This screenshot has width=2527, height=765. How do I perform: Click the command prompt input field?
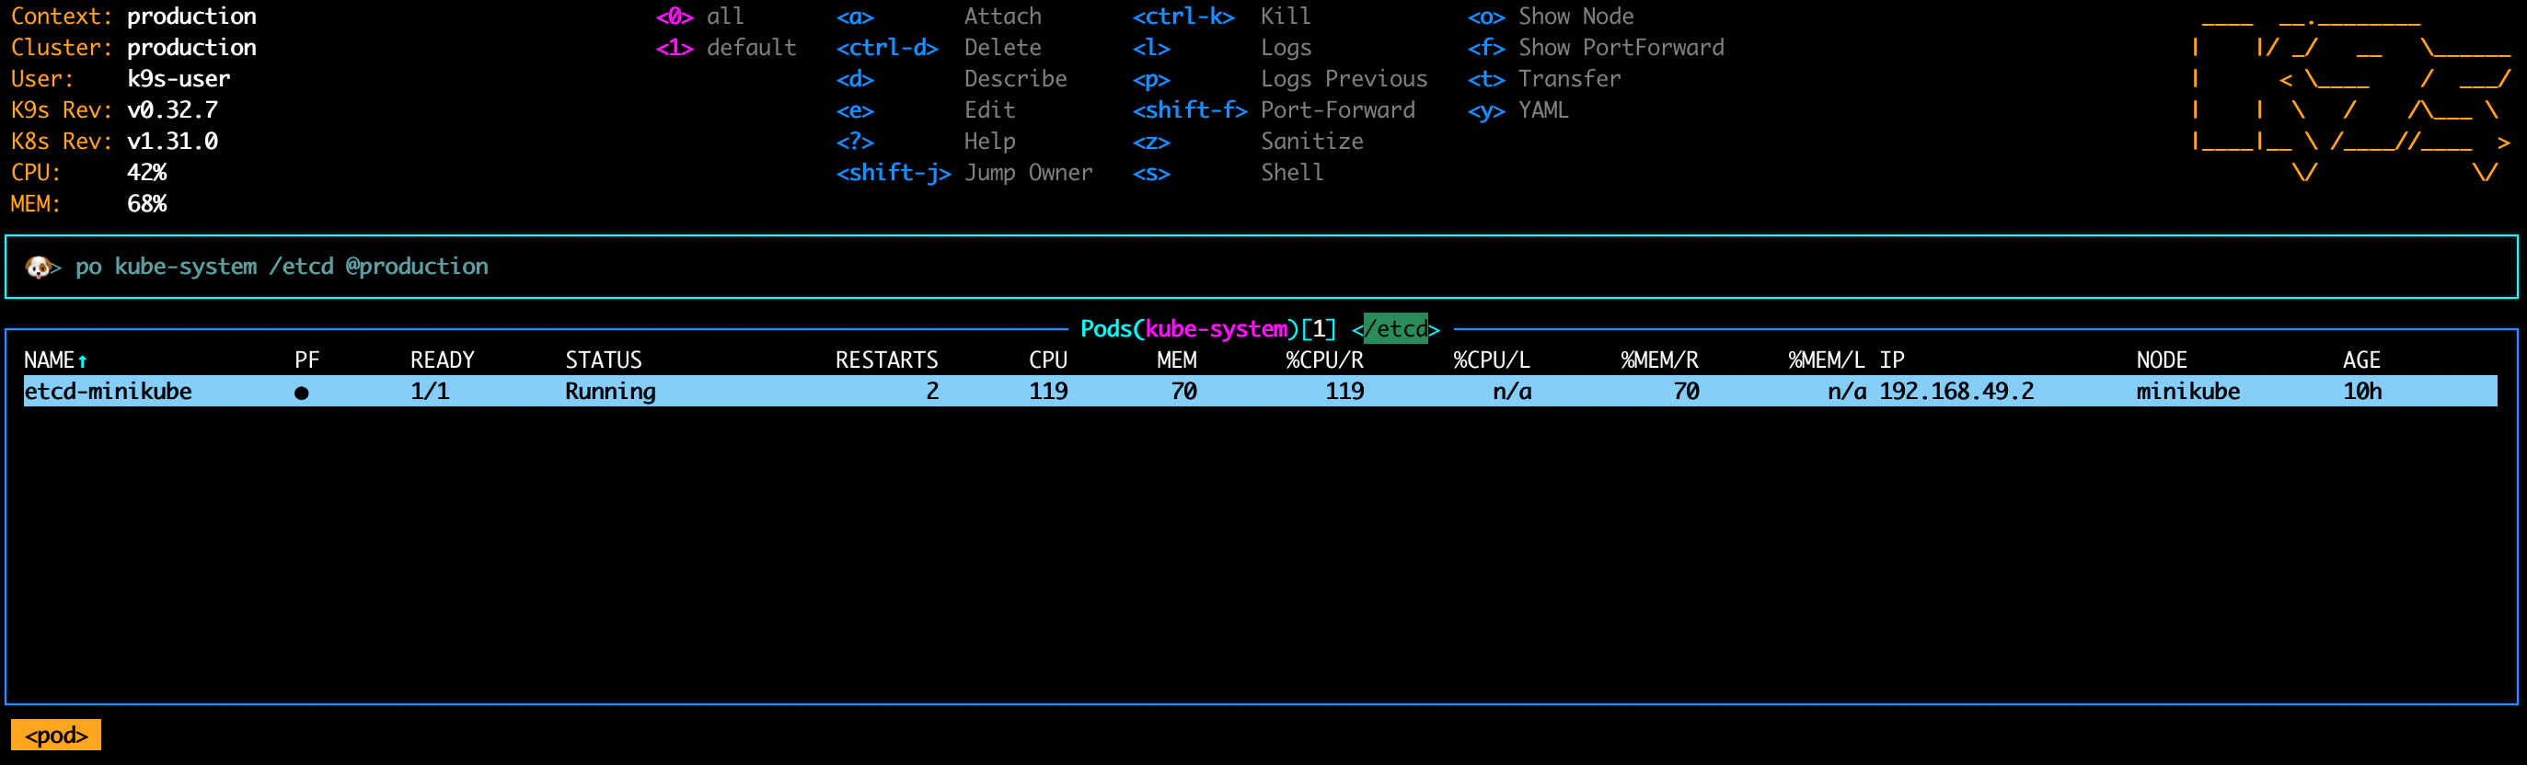pyautogui.click(x=1262, y=267)
